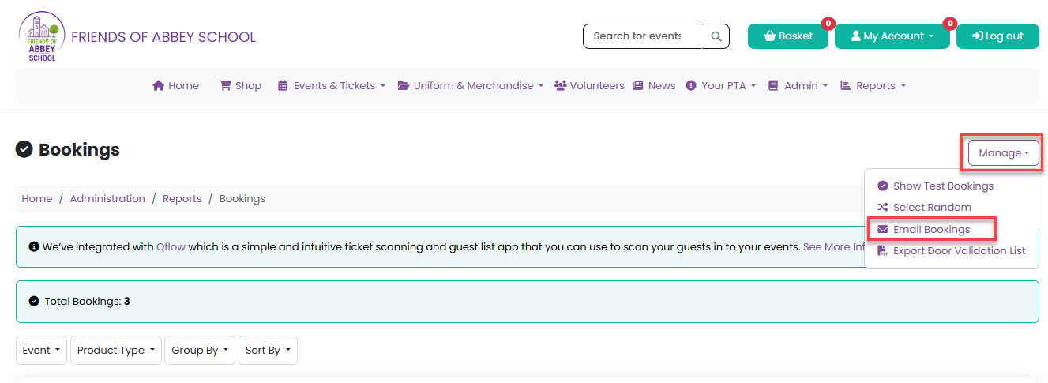Expand the Event filter dropdown
The image size is (1048, 383).
point(42,351)
